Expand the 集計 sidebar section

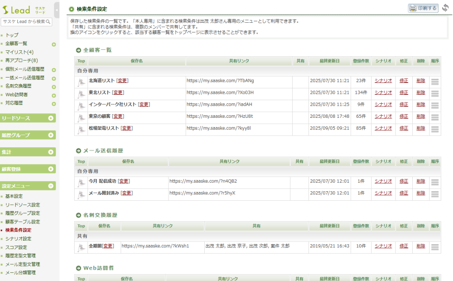[x=51, y=152]
